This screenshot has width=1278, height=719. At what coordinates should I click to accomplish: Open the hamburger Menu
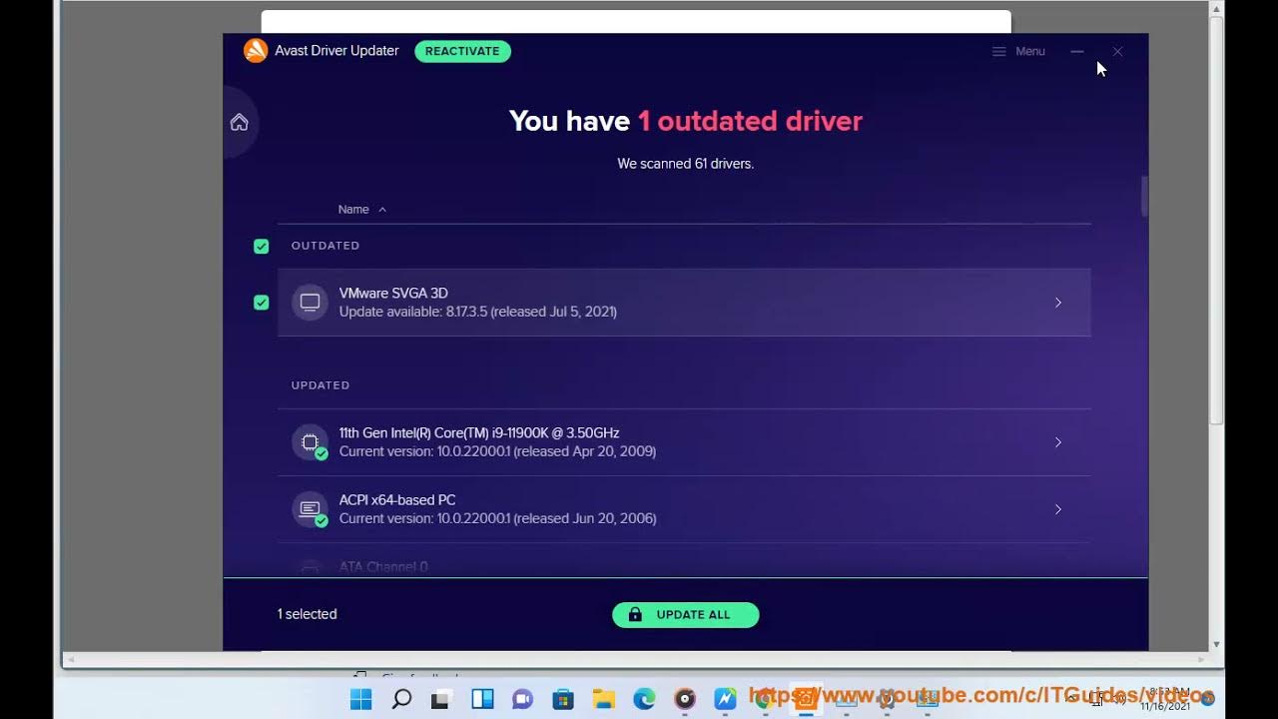click(1018, 51)
